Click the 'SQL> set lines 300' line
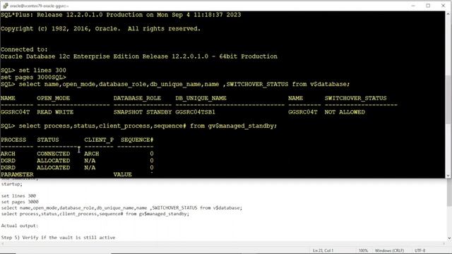This screenshot has width=452, height=254. click(33, 71)
